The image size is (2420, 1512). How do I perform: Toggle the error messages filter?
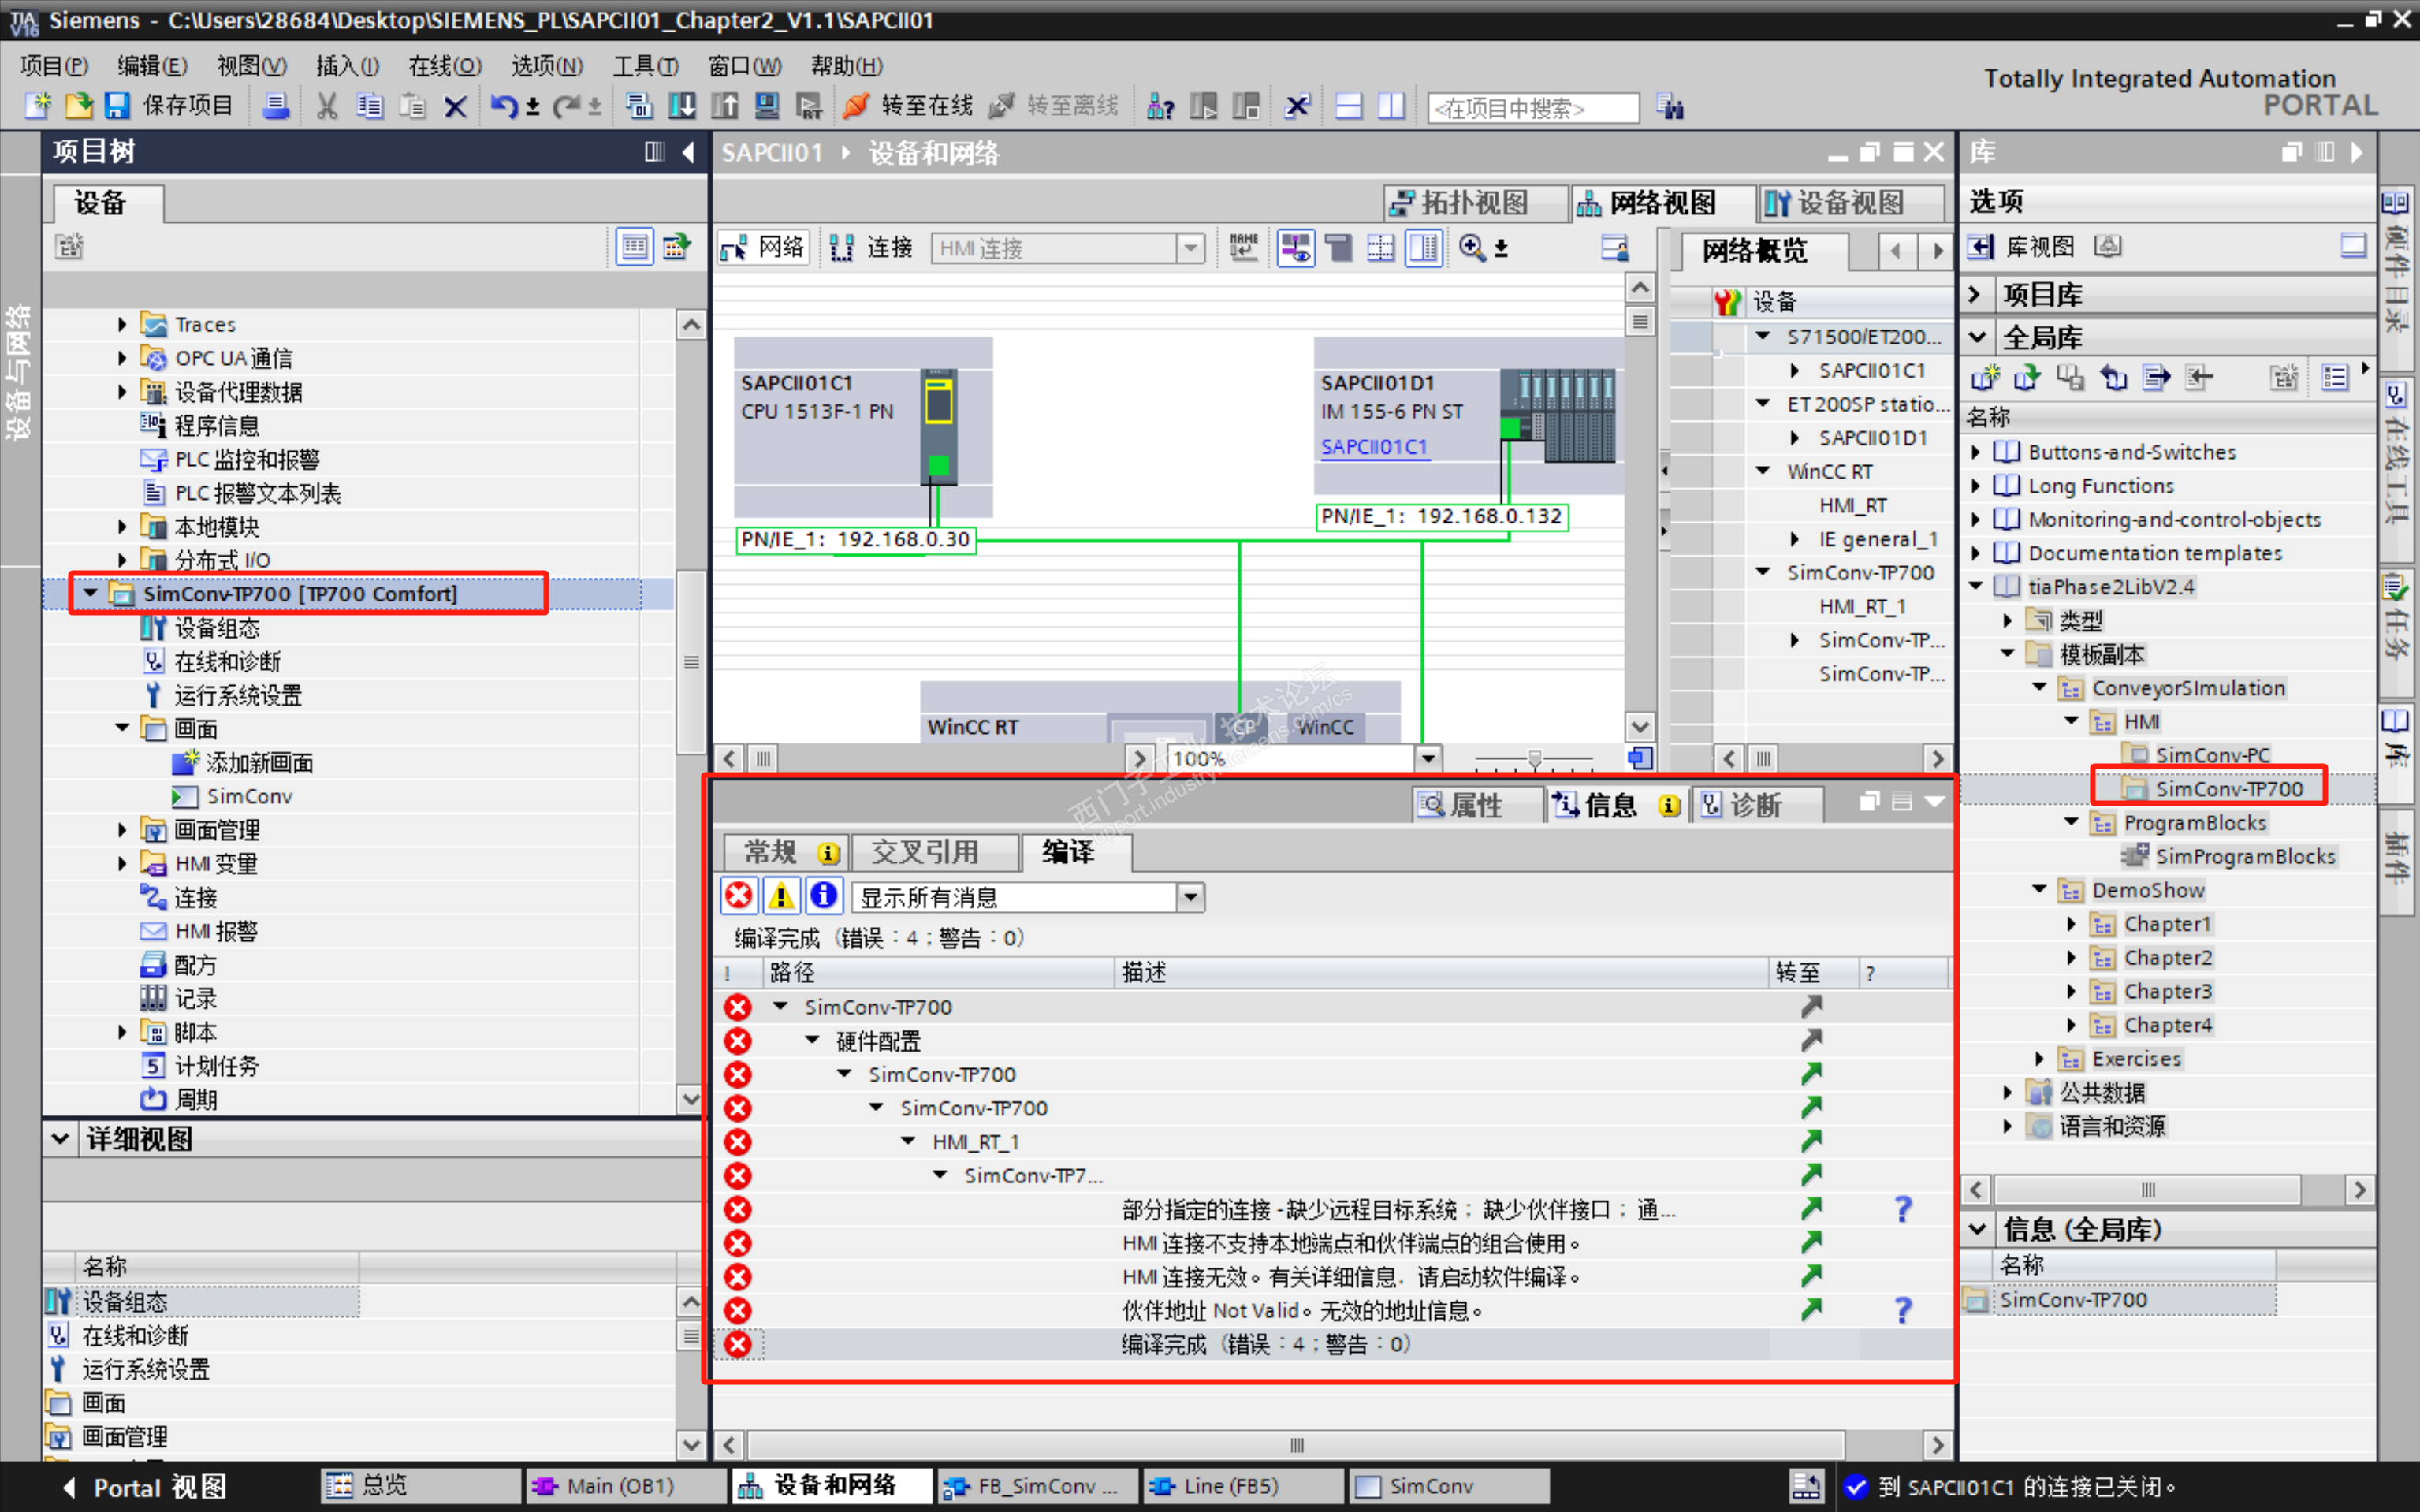point(739,896)
